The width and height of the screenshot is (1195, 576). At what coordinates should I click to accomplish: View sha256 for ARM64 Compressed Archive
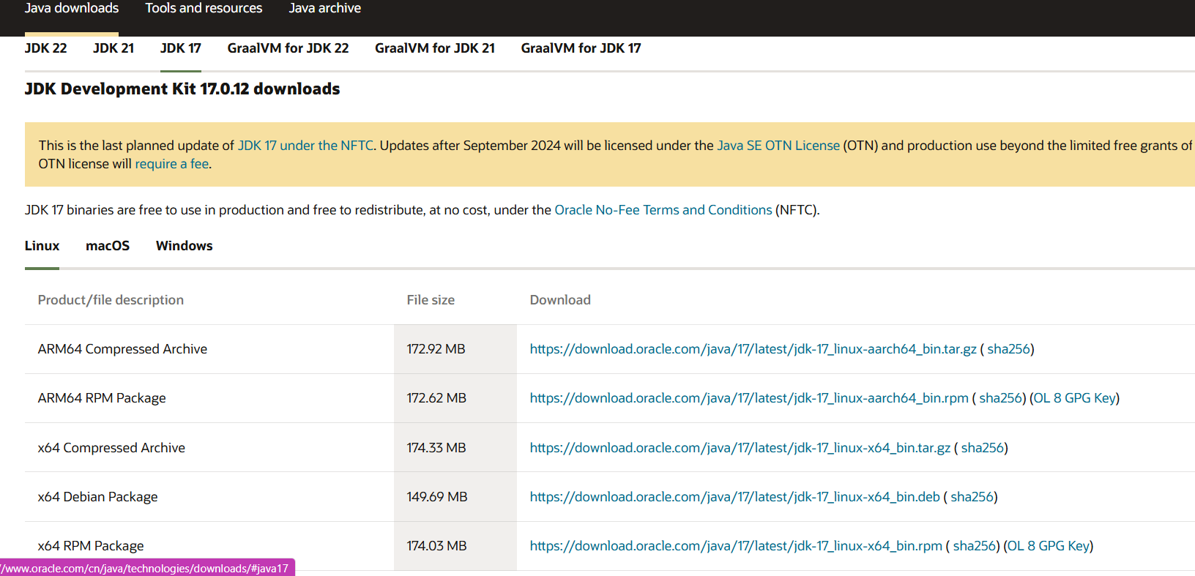point(1009,349)
